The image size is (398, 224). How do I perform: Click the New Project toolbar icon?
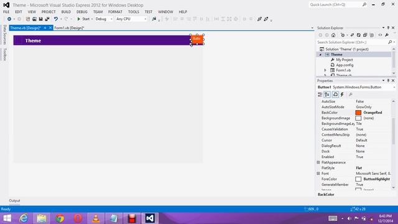coord(27,19)
